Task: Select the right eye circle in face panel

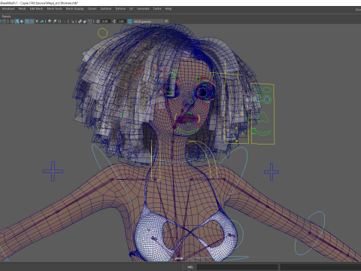Action: tap(267, 99)
